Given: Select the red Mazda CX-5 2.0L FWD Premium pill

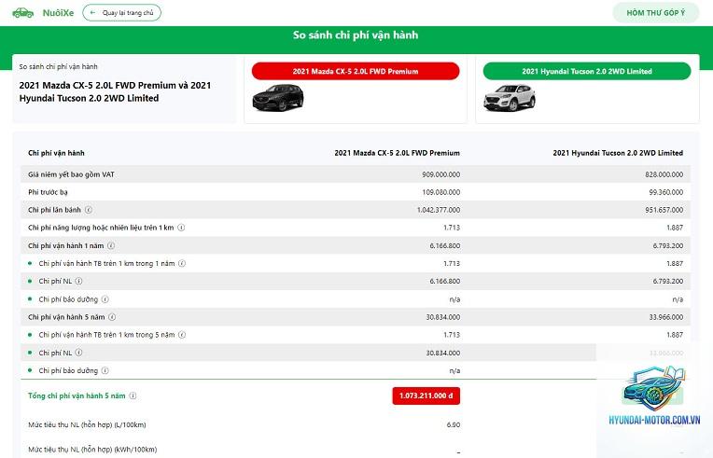Looking at the screenshot, I should (x=356, y=71).
